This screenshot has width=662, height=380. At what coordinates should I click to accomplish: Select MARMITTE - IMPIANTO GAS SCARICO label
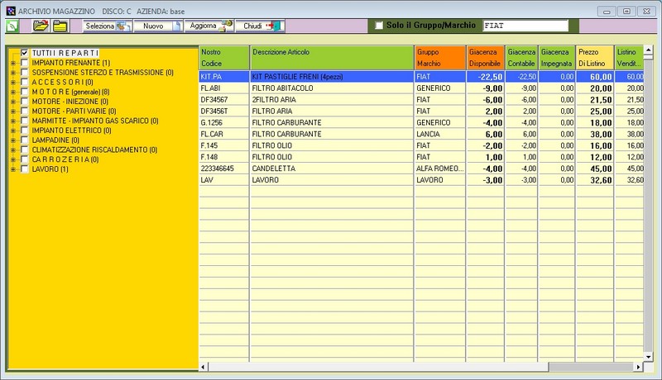[x=95, y=121]
